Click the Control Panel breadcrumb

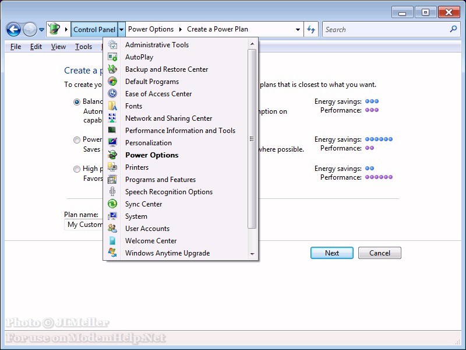tap(94, 30)
